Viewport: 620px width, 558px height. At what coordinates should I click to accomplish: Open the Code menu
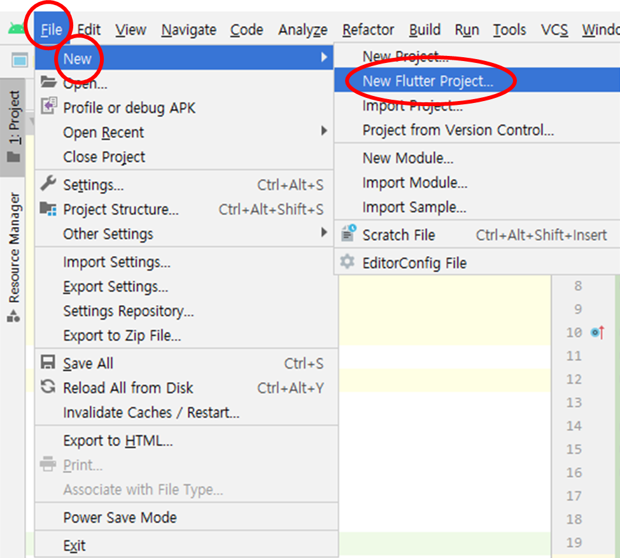(x=247, y=30)
